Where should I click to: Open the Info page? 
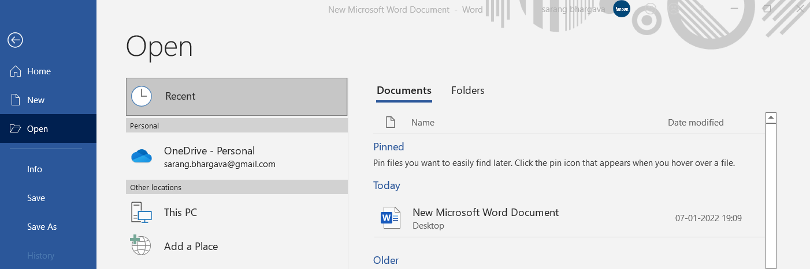35,169
